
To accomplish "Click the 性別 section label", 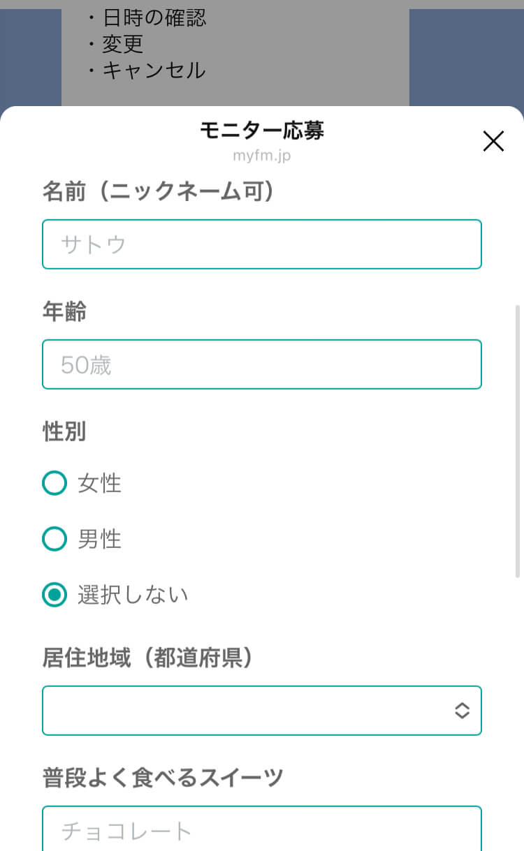I will pyautogui.click(x=65, y=431).
